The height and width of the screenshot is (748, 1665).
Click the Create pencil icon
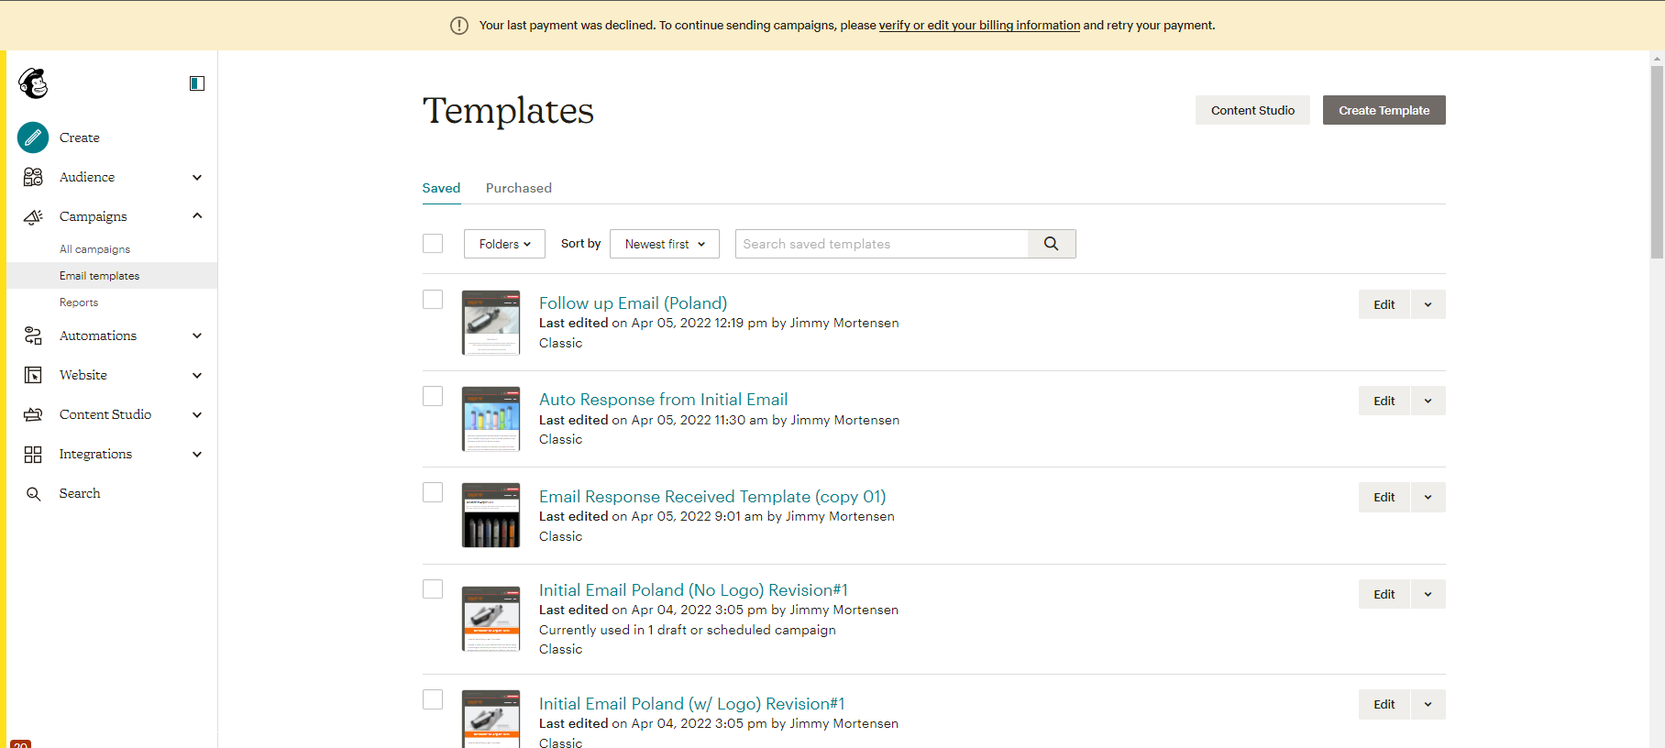(x=33, y=137)
